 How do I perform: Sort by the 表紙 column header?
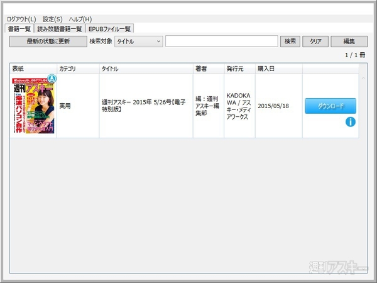click(33, 69)
